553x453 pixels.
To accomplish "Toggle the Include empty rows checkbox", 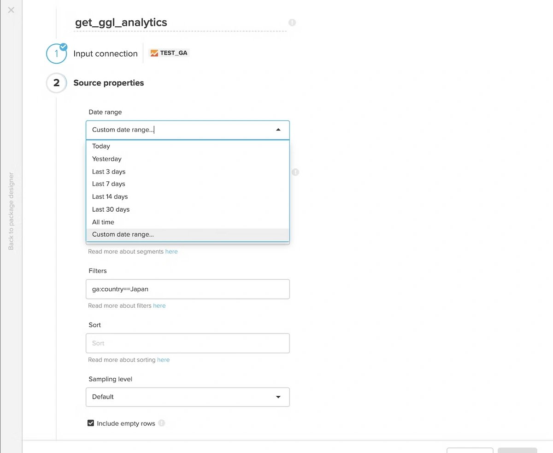I will (91, 423).
